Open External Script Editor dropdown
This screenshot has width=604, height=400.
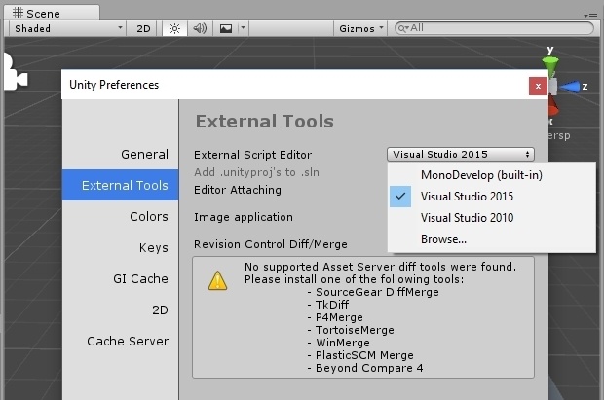coord(461,155)
